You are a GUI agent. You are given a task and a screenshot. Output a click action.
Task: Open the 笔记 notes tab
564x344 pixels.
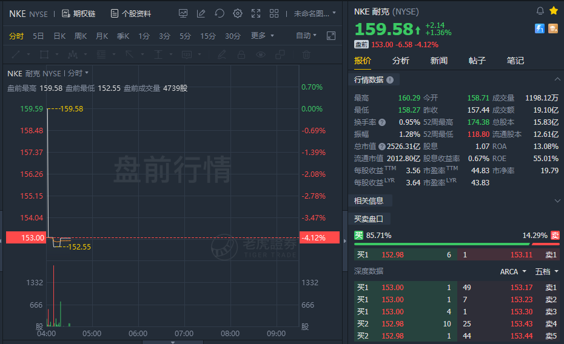pyautogui.click(x=515, y=61)
